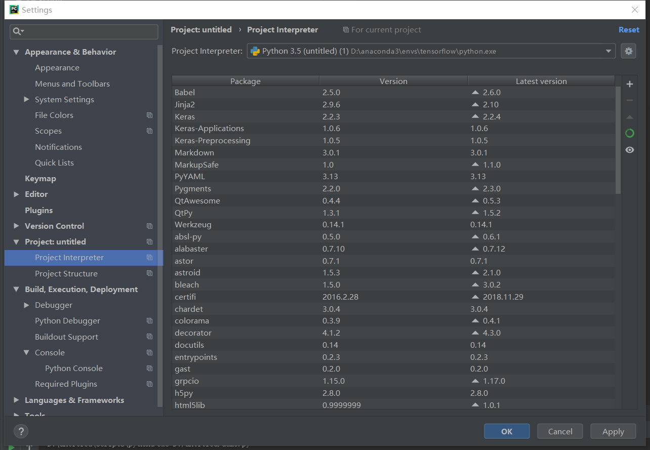Close the Settings dialog window

[634, 10]
